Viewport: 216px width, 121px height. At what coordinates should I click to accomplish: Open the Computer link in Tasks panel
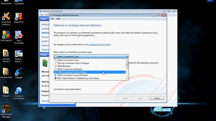coord(45,28)
